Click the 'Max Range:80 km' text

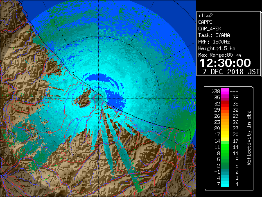(219, 55)
